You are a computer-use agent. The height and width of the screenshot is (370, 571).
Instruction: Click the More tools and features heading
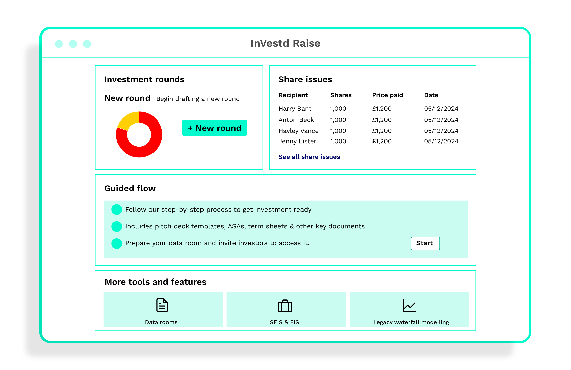pos(155,282)
